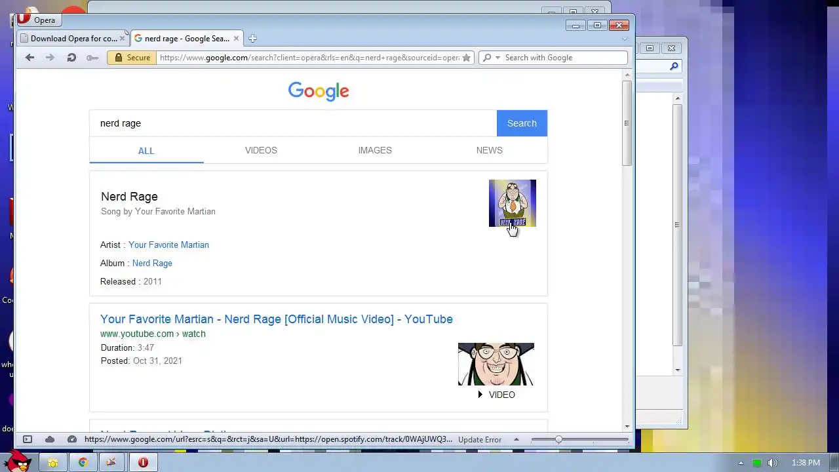839x472 pixels.
Task: Click the 1:38 PM clock
Action: (x=806, y=463)
